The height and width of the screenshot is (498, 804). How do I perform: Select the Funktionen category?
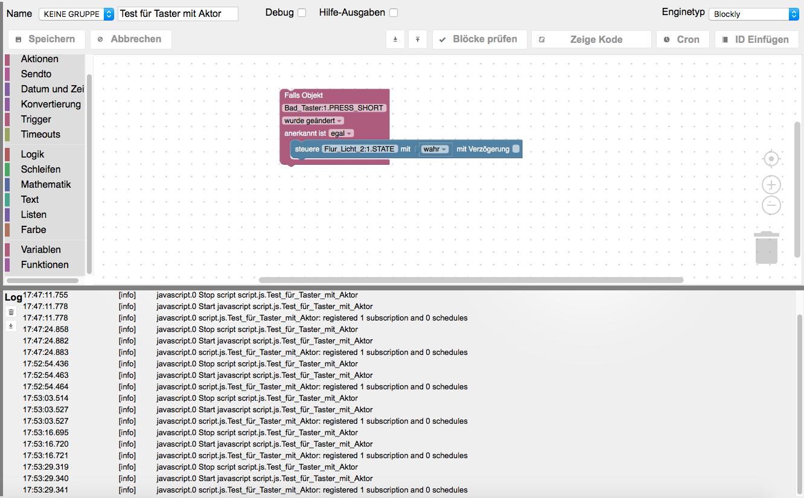coord(45,265)
